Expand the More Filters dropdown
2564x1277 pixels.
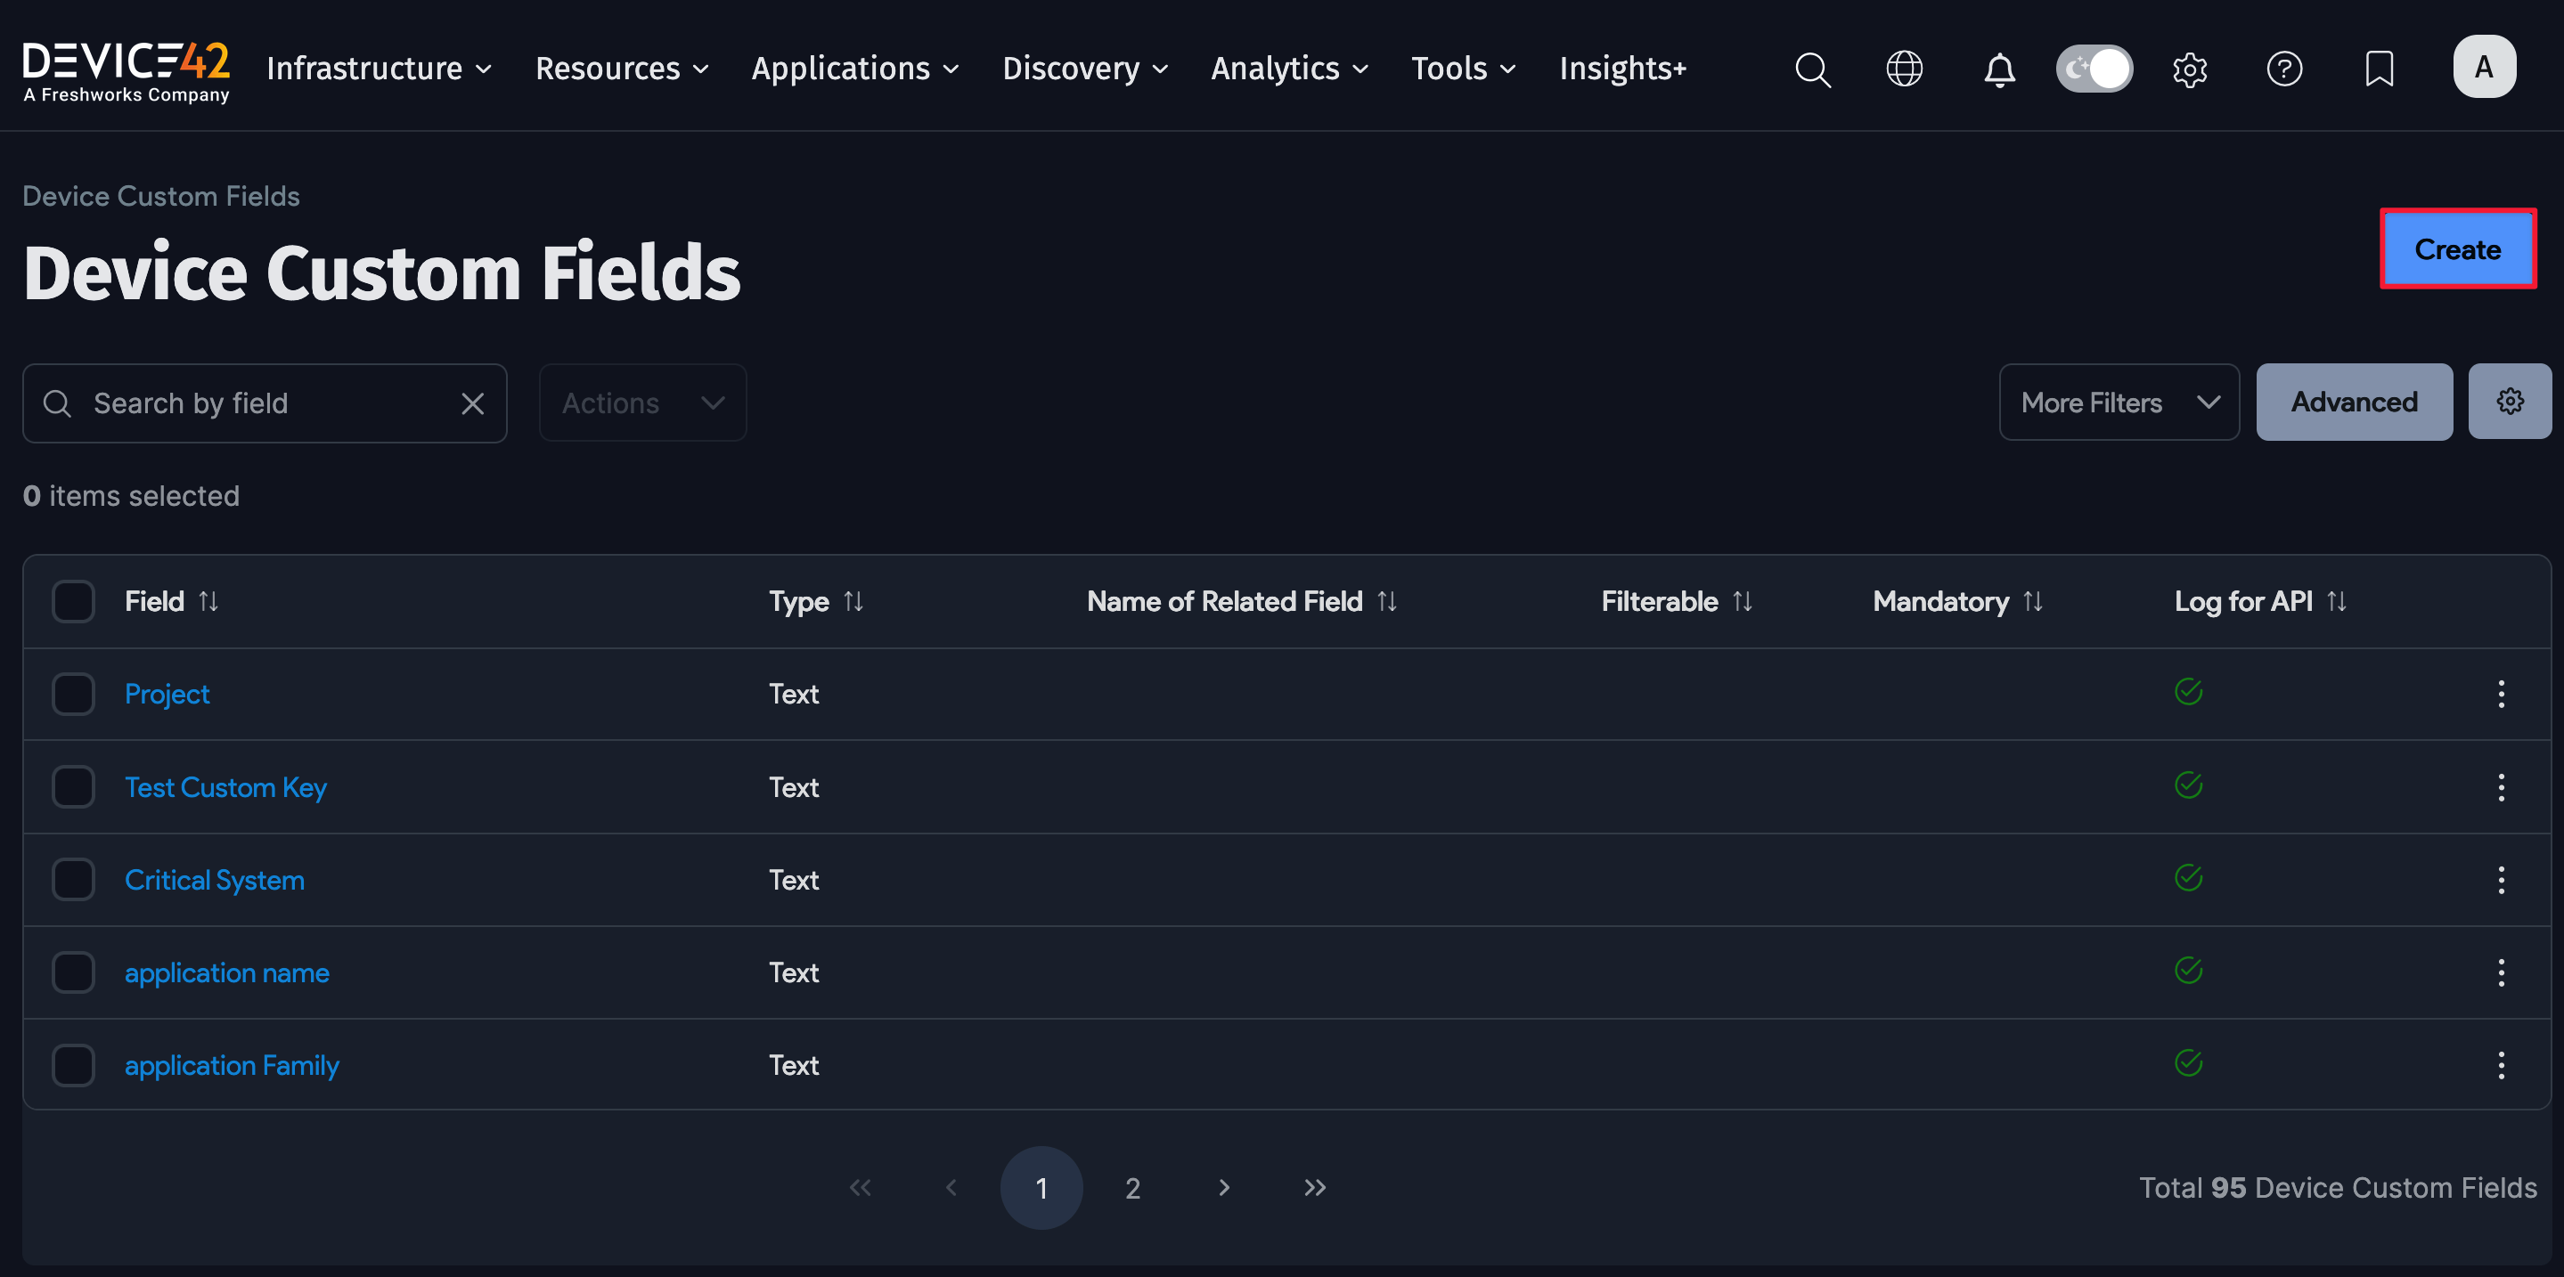tap(2118, 402)
